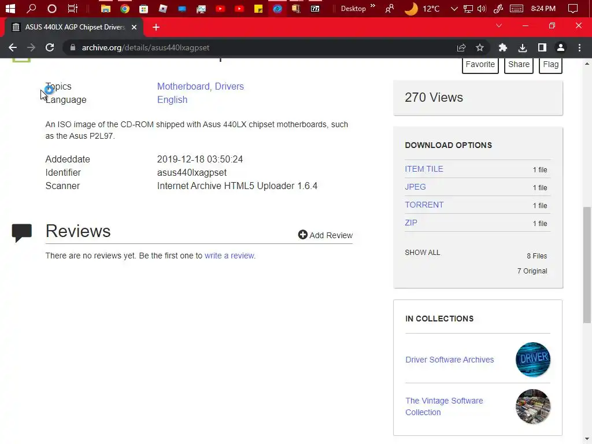Click SHOW ALL download files
Image resolution: width=592 pixels, height=444 pixels.
423,253
